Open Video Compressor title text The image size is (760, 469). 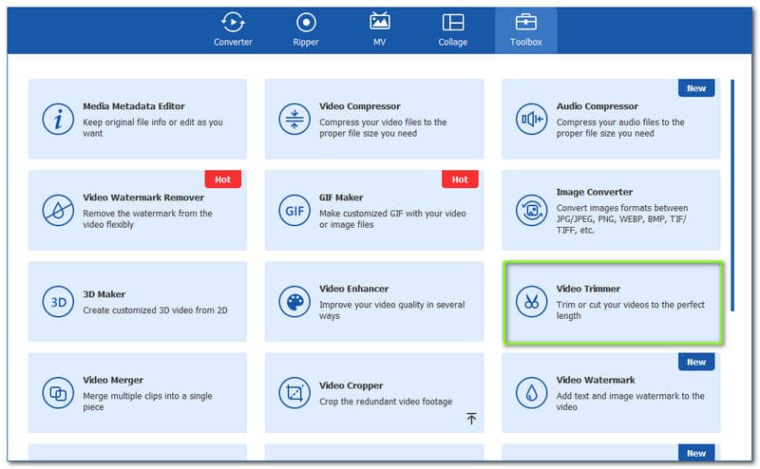click(x=360, y=106)
